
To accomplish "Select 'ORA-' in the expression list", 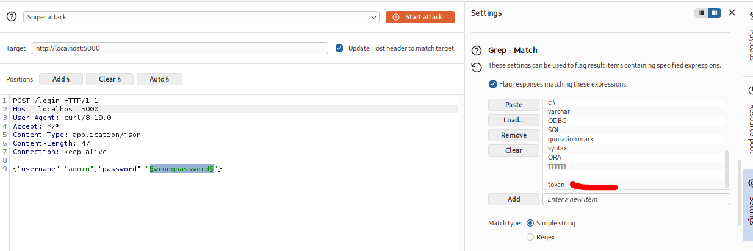I will 633,157.
